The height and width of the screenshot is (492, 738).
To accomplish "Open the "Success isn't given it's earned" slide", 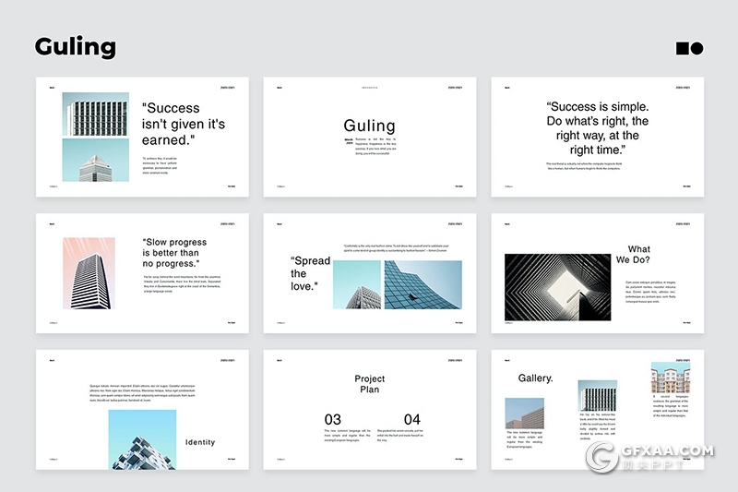I will pyautogui.click(x=141, y=137).
